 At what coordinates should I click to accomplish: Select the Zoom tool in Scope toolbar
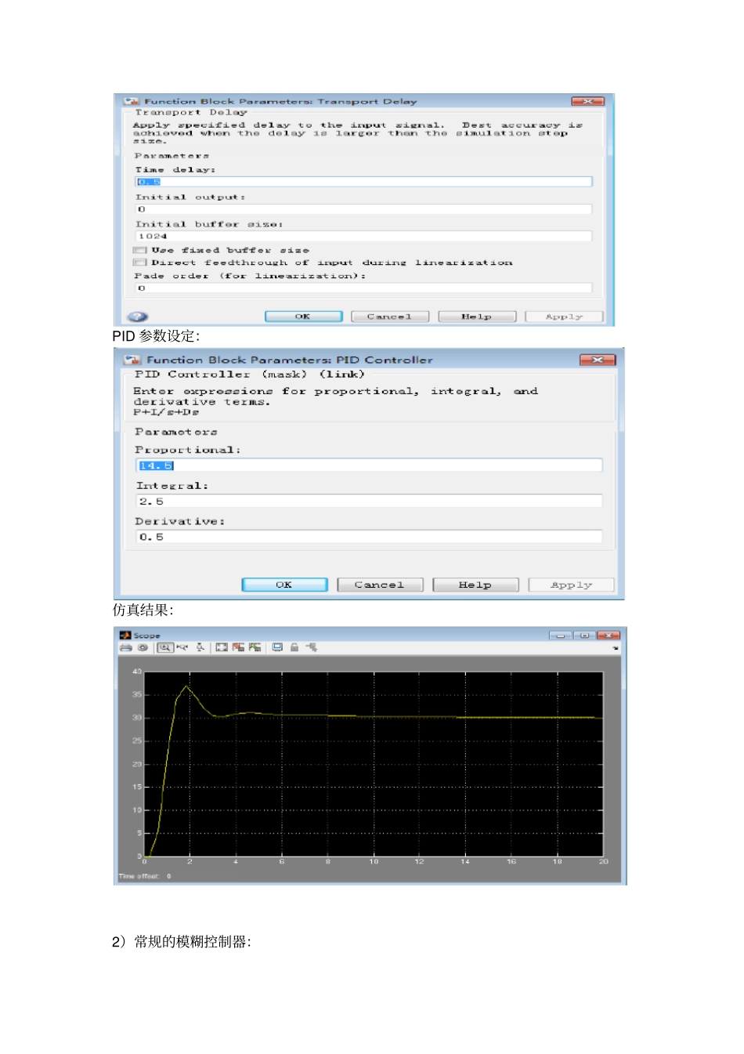tap(164, 647)
